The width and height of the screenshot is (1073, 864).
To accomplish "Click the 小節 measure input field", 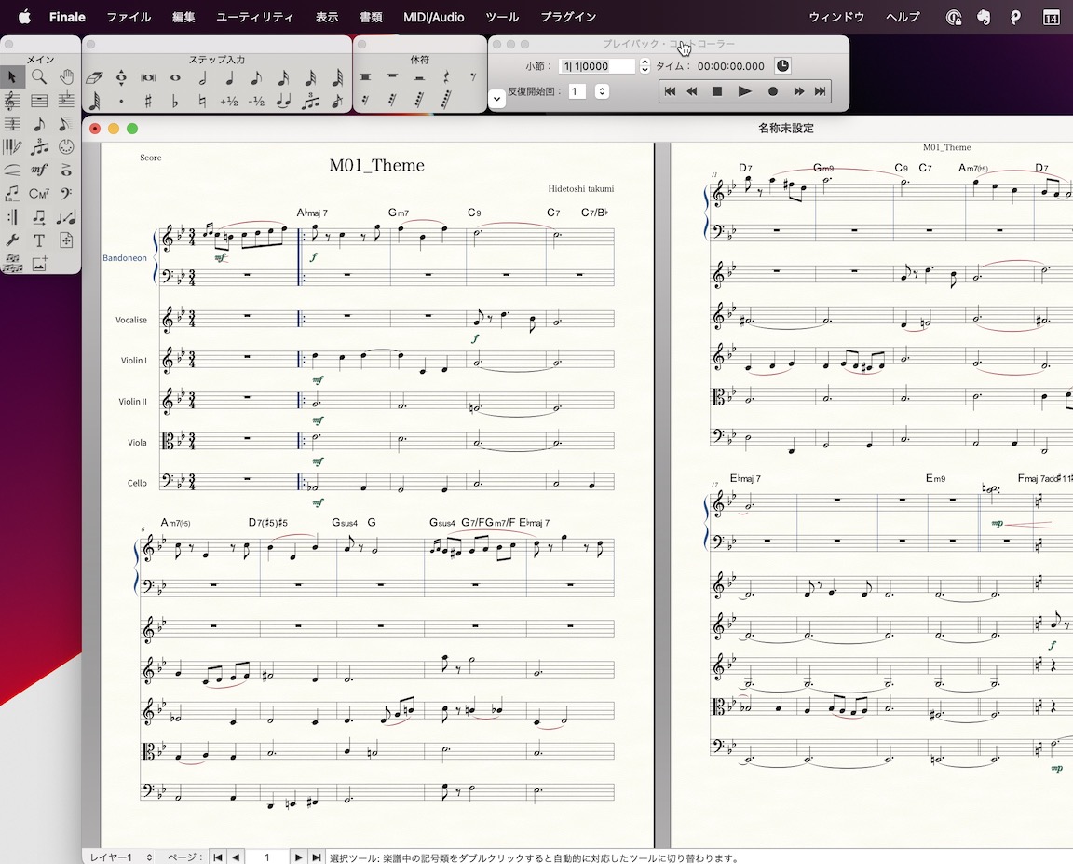I will (597, 66).
